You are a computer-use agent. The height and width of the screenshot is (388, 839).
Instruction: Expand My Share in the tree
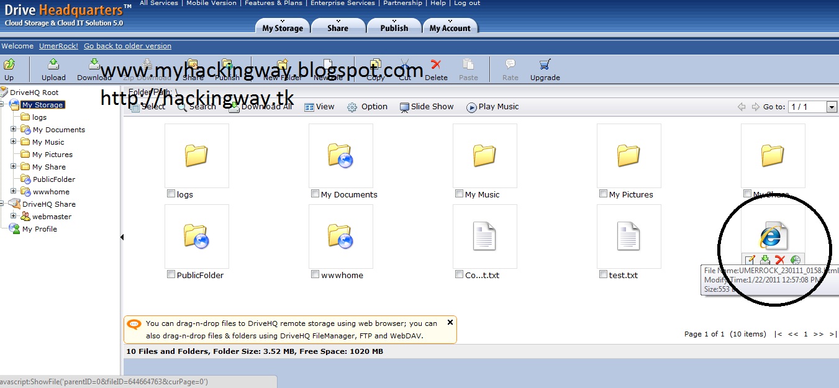pos(14,166)
